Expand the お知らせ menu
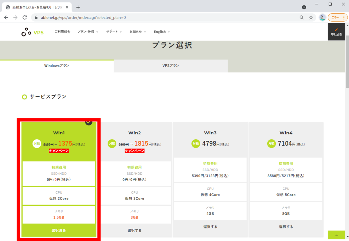This screenshot has width=349, height=241. 138,32
